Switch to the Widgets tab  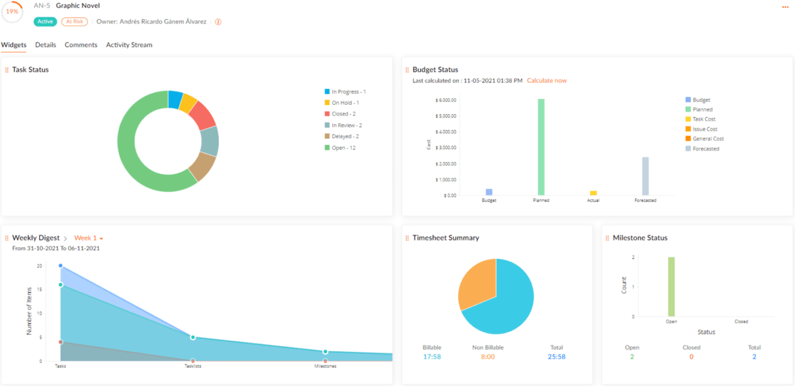pyautogui.click(x=13, y=45)
